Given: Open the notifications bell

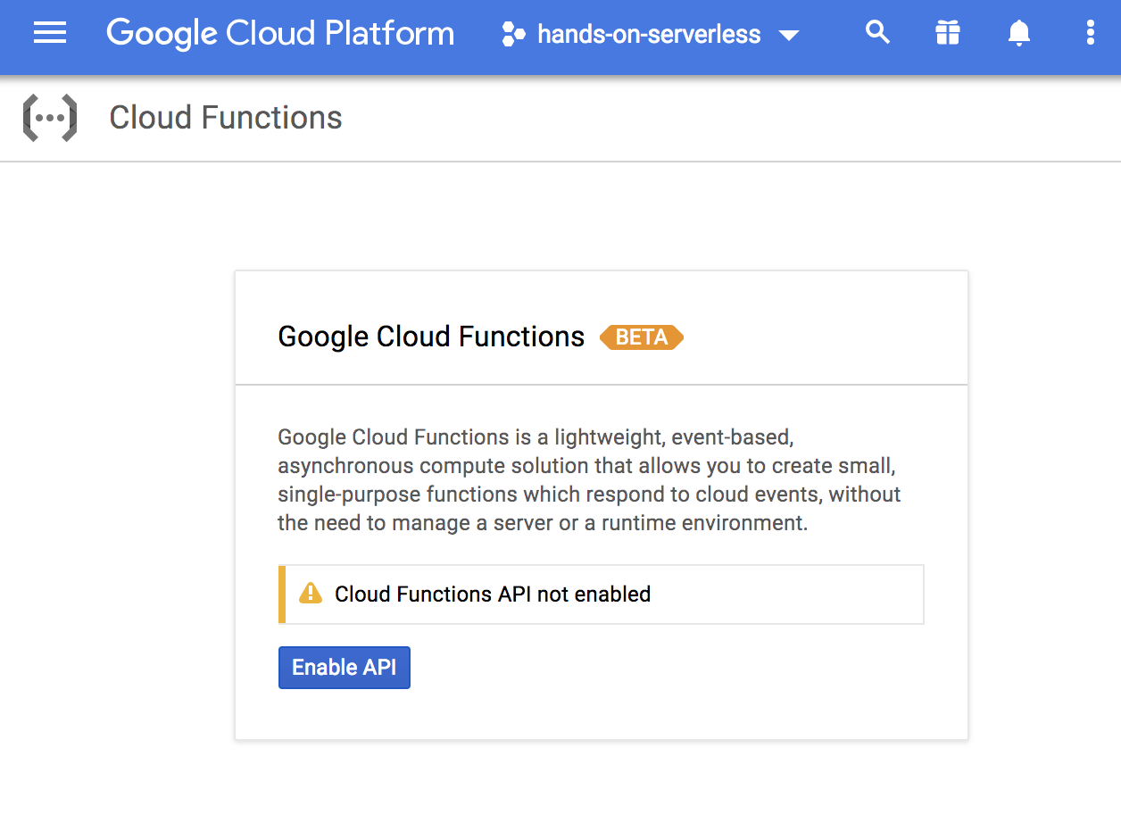Looking at the screenshot, I should click(1018, 34).
